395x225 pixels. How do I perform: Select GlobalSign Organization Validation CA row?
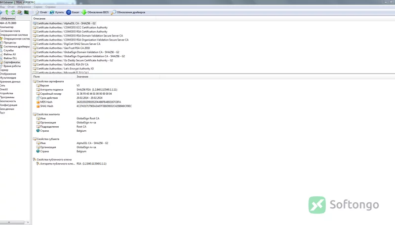79,56
